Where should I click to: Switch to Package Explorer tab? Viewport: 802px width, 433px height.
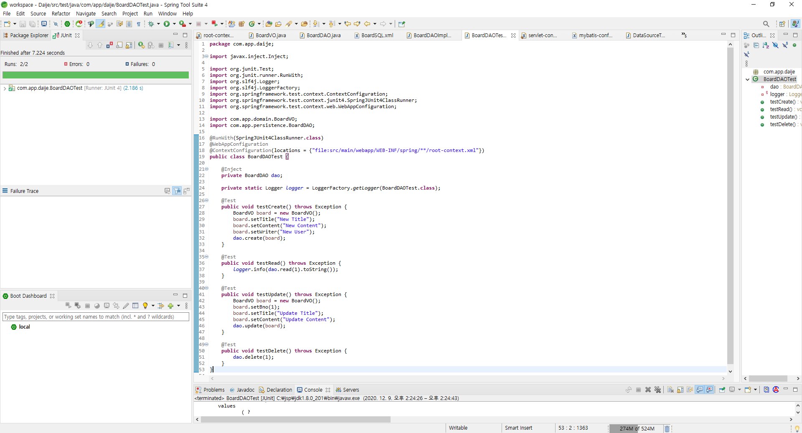click(25, 35)
